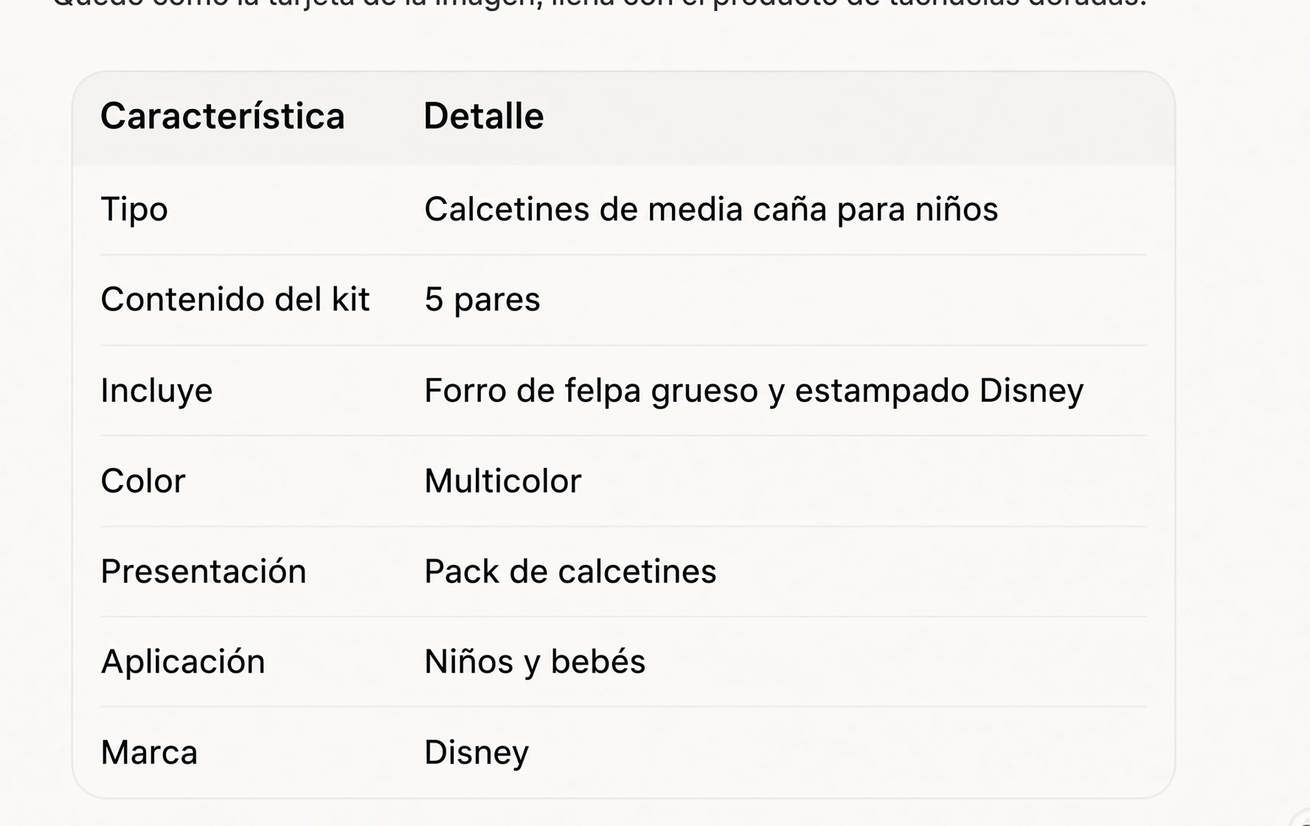Select the Contenido del kit label
The width and height of the screenshot is (1310, 826).
point(235,299)
